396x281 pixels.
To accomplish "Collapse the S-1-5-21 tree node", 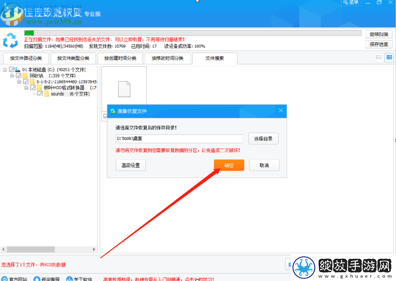I will 19,81.
